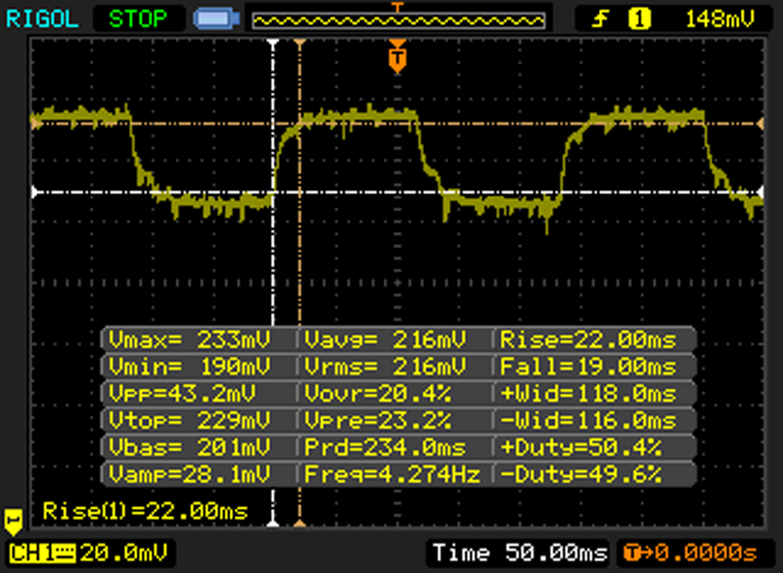This screenshot has height=573, width=783.
Task: Click the orange horizontal cursor right arrow
Action: click(760, 123)
